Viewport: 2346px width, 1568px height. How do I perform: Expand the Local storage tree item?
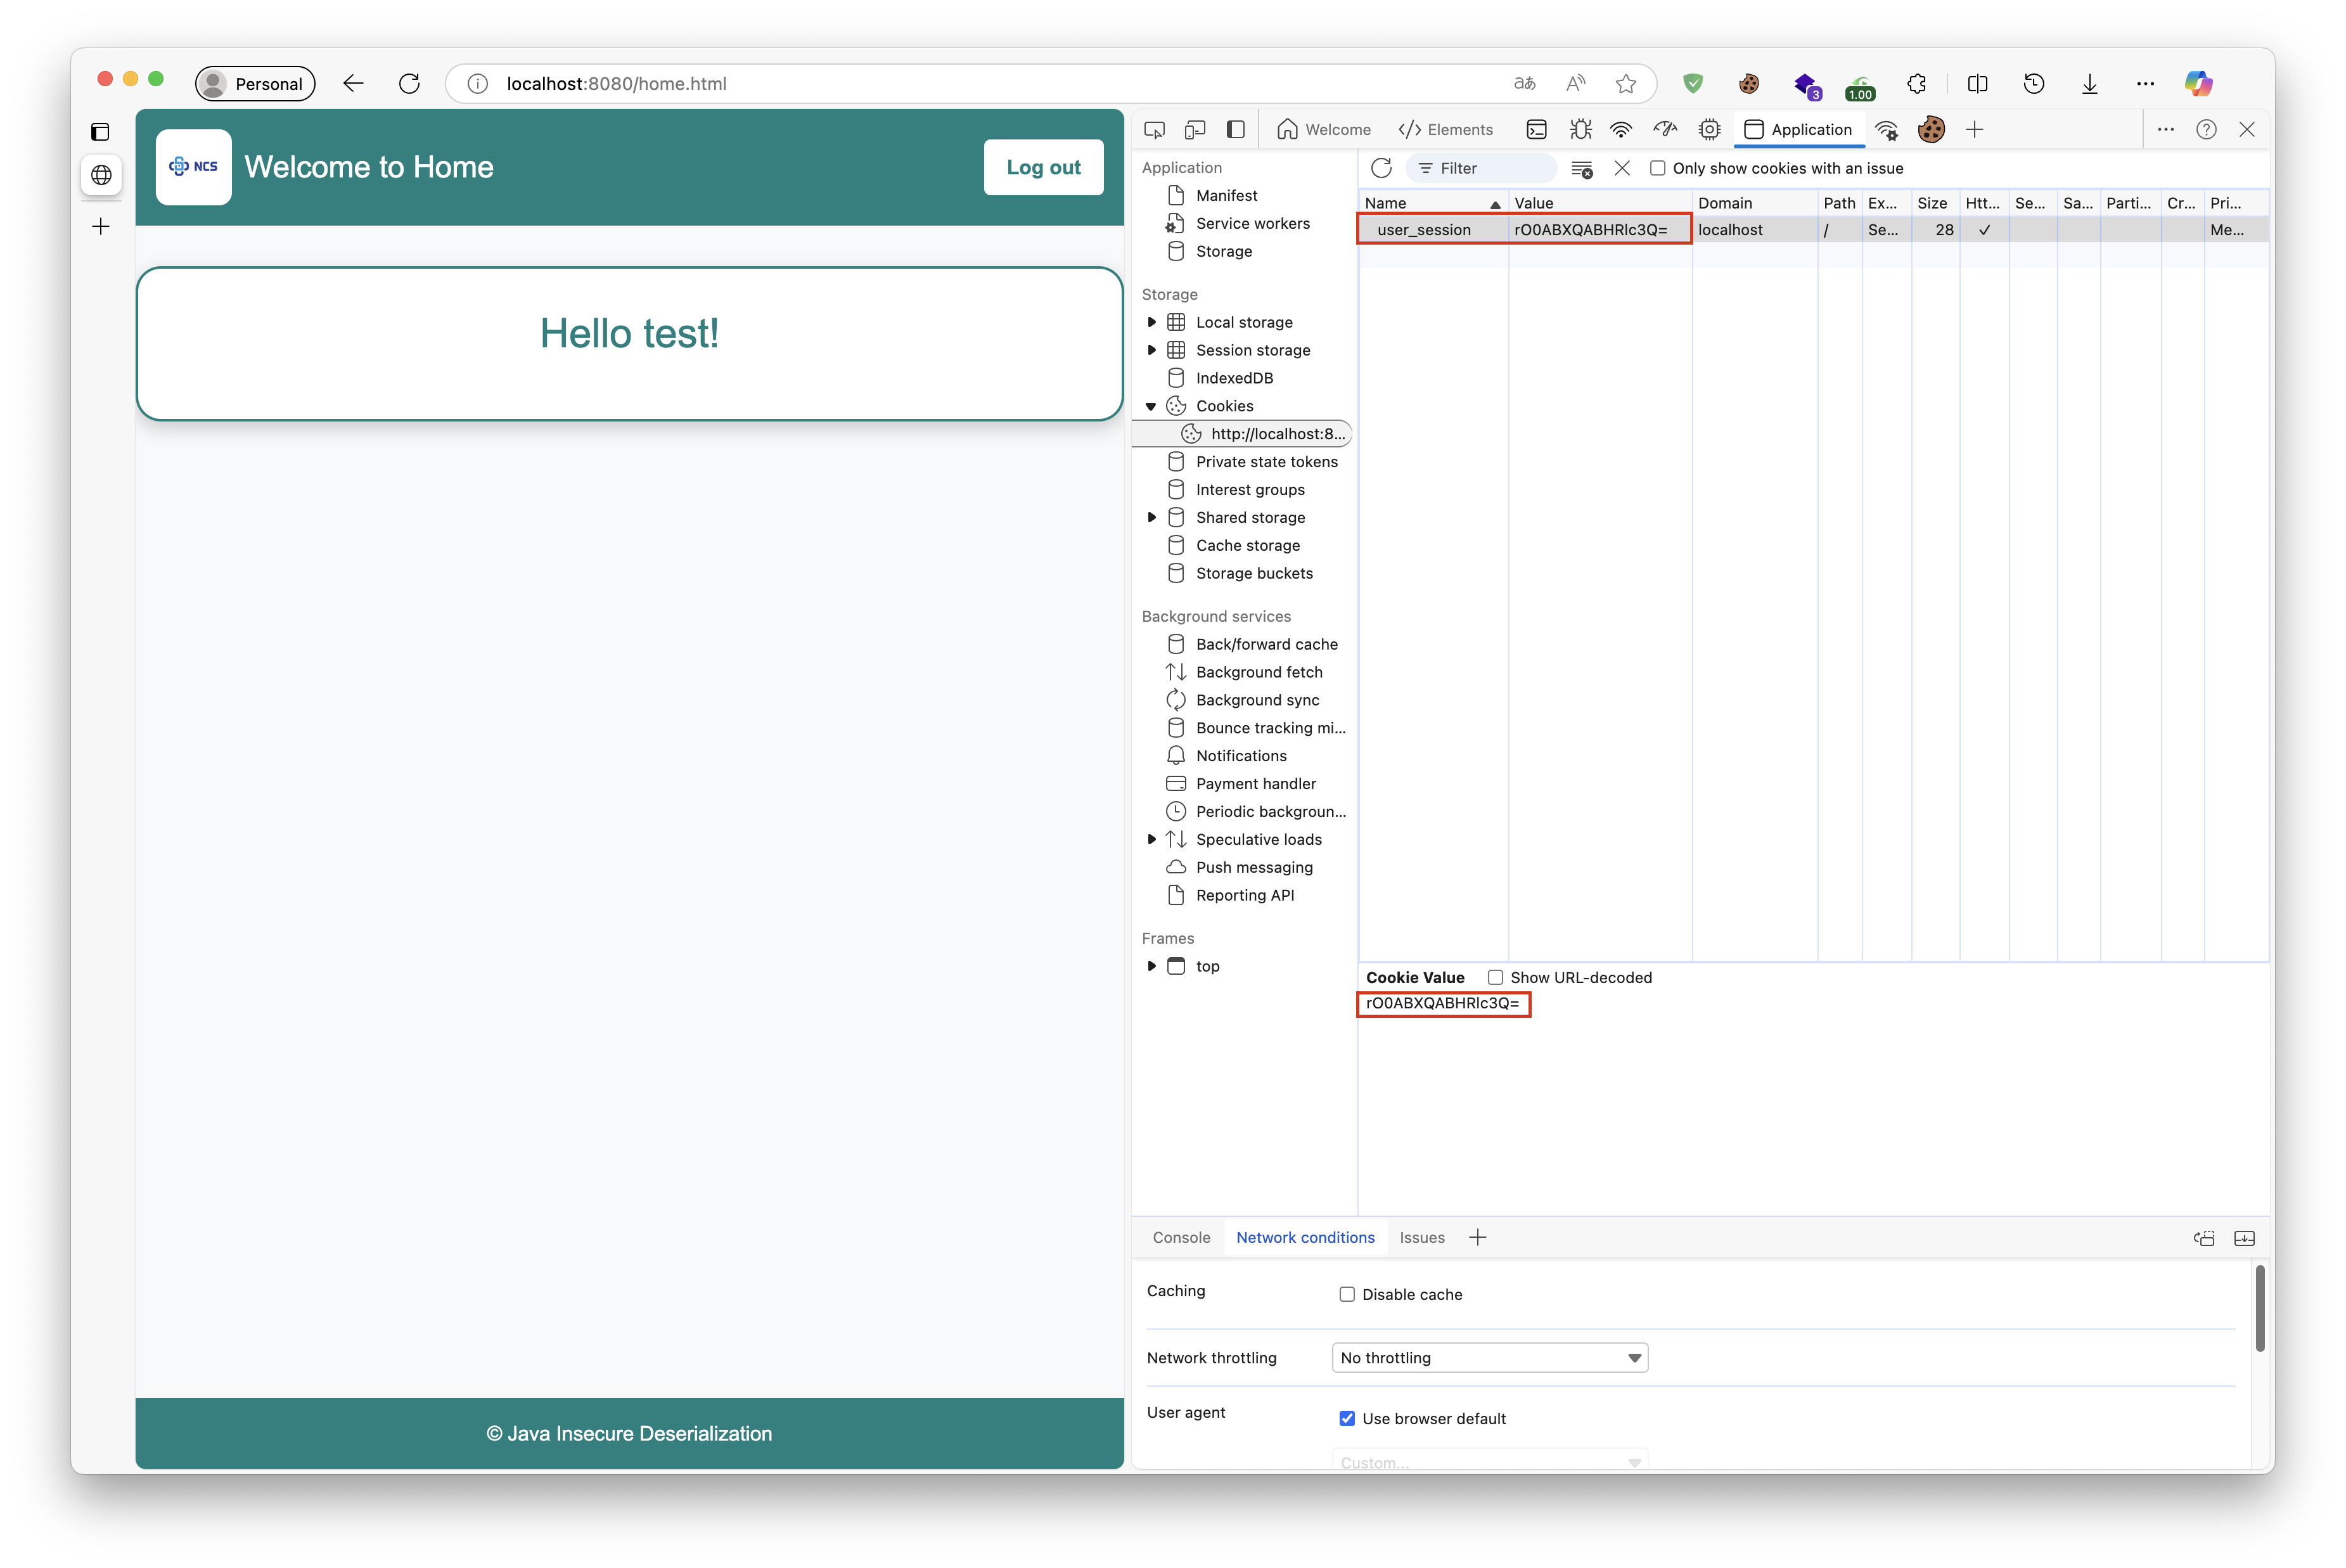[x=1151, y=322]
